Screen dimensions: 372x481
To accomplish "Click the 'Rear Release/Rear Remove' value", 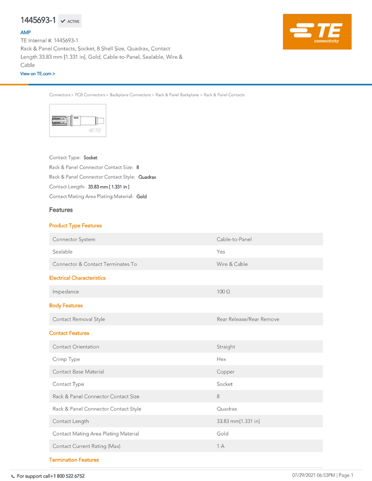I will (248, 319).
